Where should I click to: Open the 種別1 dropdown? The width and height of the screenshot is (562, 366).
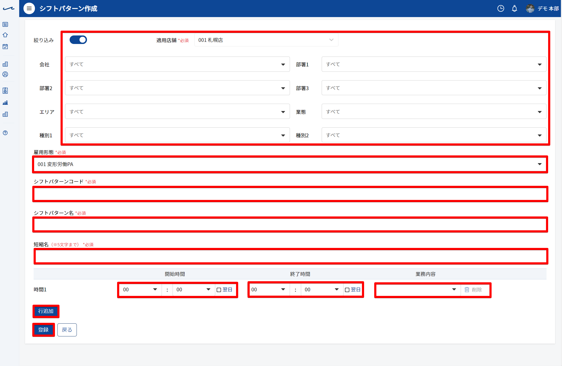point(177,135)
